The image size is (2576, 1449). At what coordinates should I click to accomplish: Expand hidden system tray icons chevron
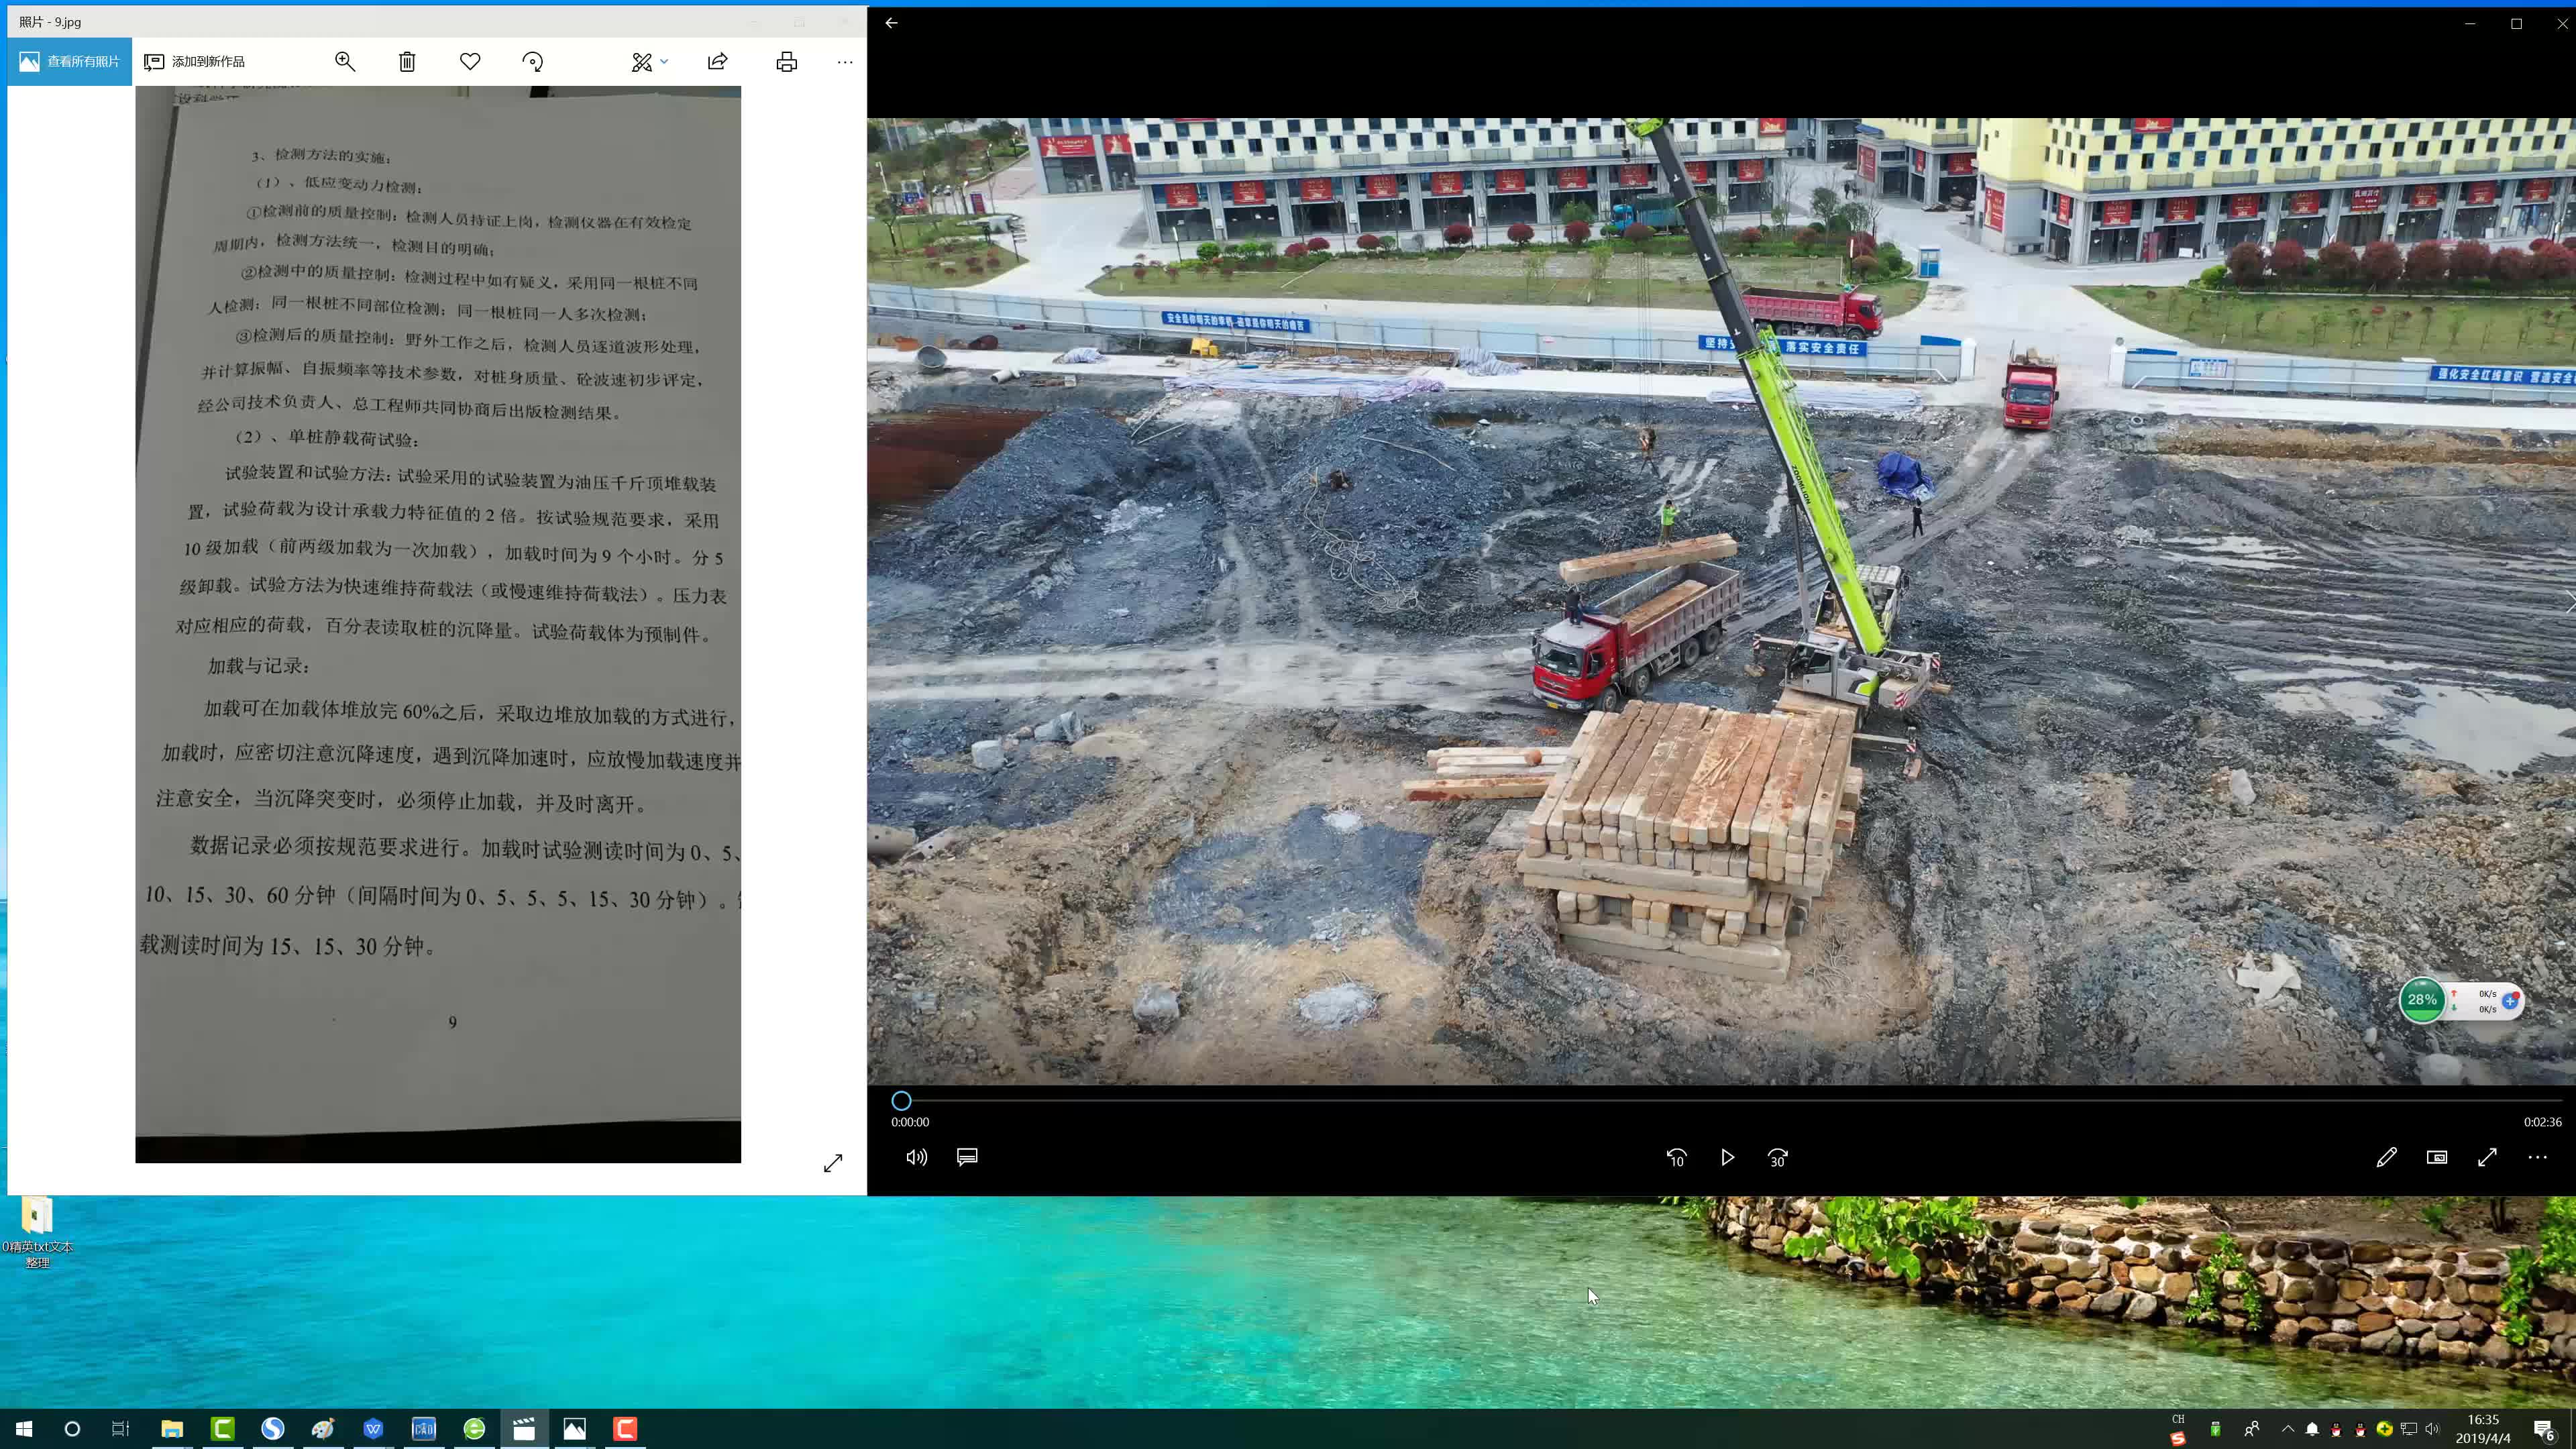point(2288,1428)
